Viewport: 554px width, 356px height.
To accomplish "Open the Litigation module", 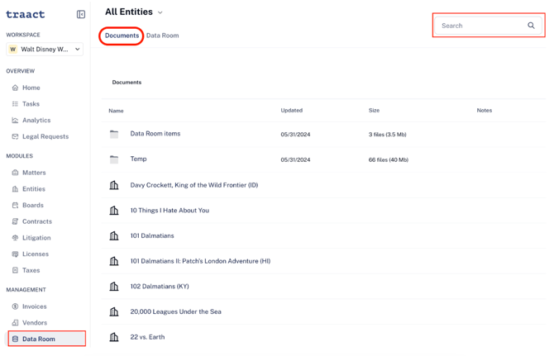I will pyautogui.click(x=36, y=238).
